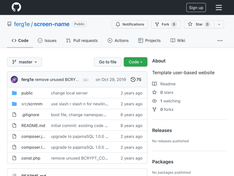
Task: Click the Public visibility badge
Action: [79, 24]
